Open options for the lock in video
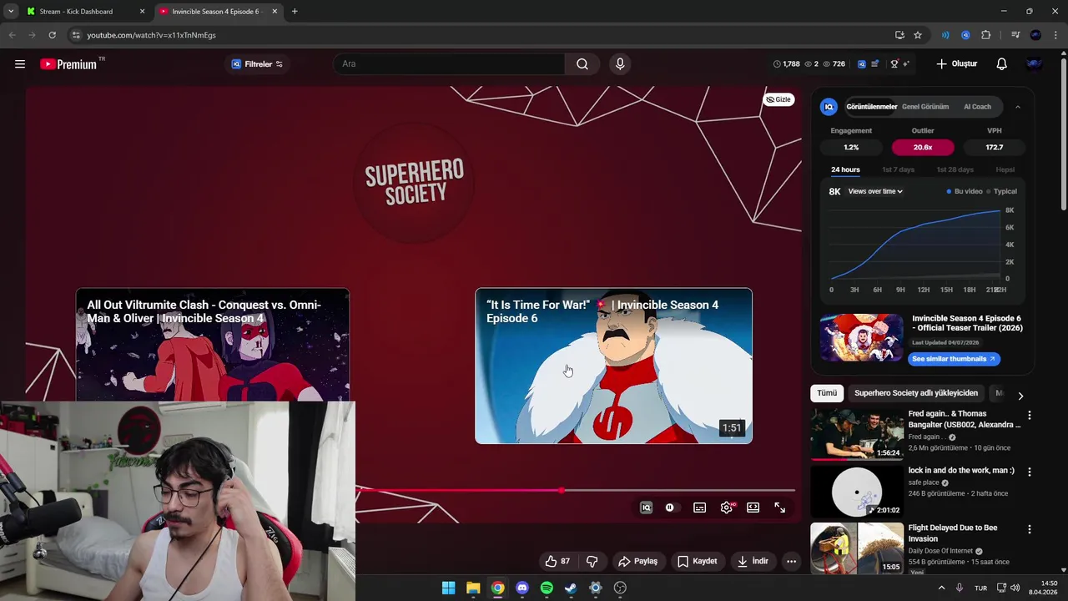The width and height of the screenshot is (1068, 601). (1029, 472)
